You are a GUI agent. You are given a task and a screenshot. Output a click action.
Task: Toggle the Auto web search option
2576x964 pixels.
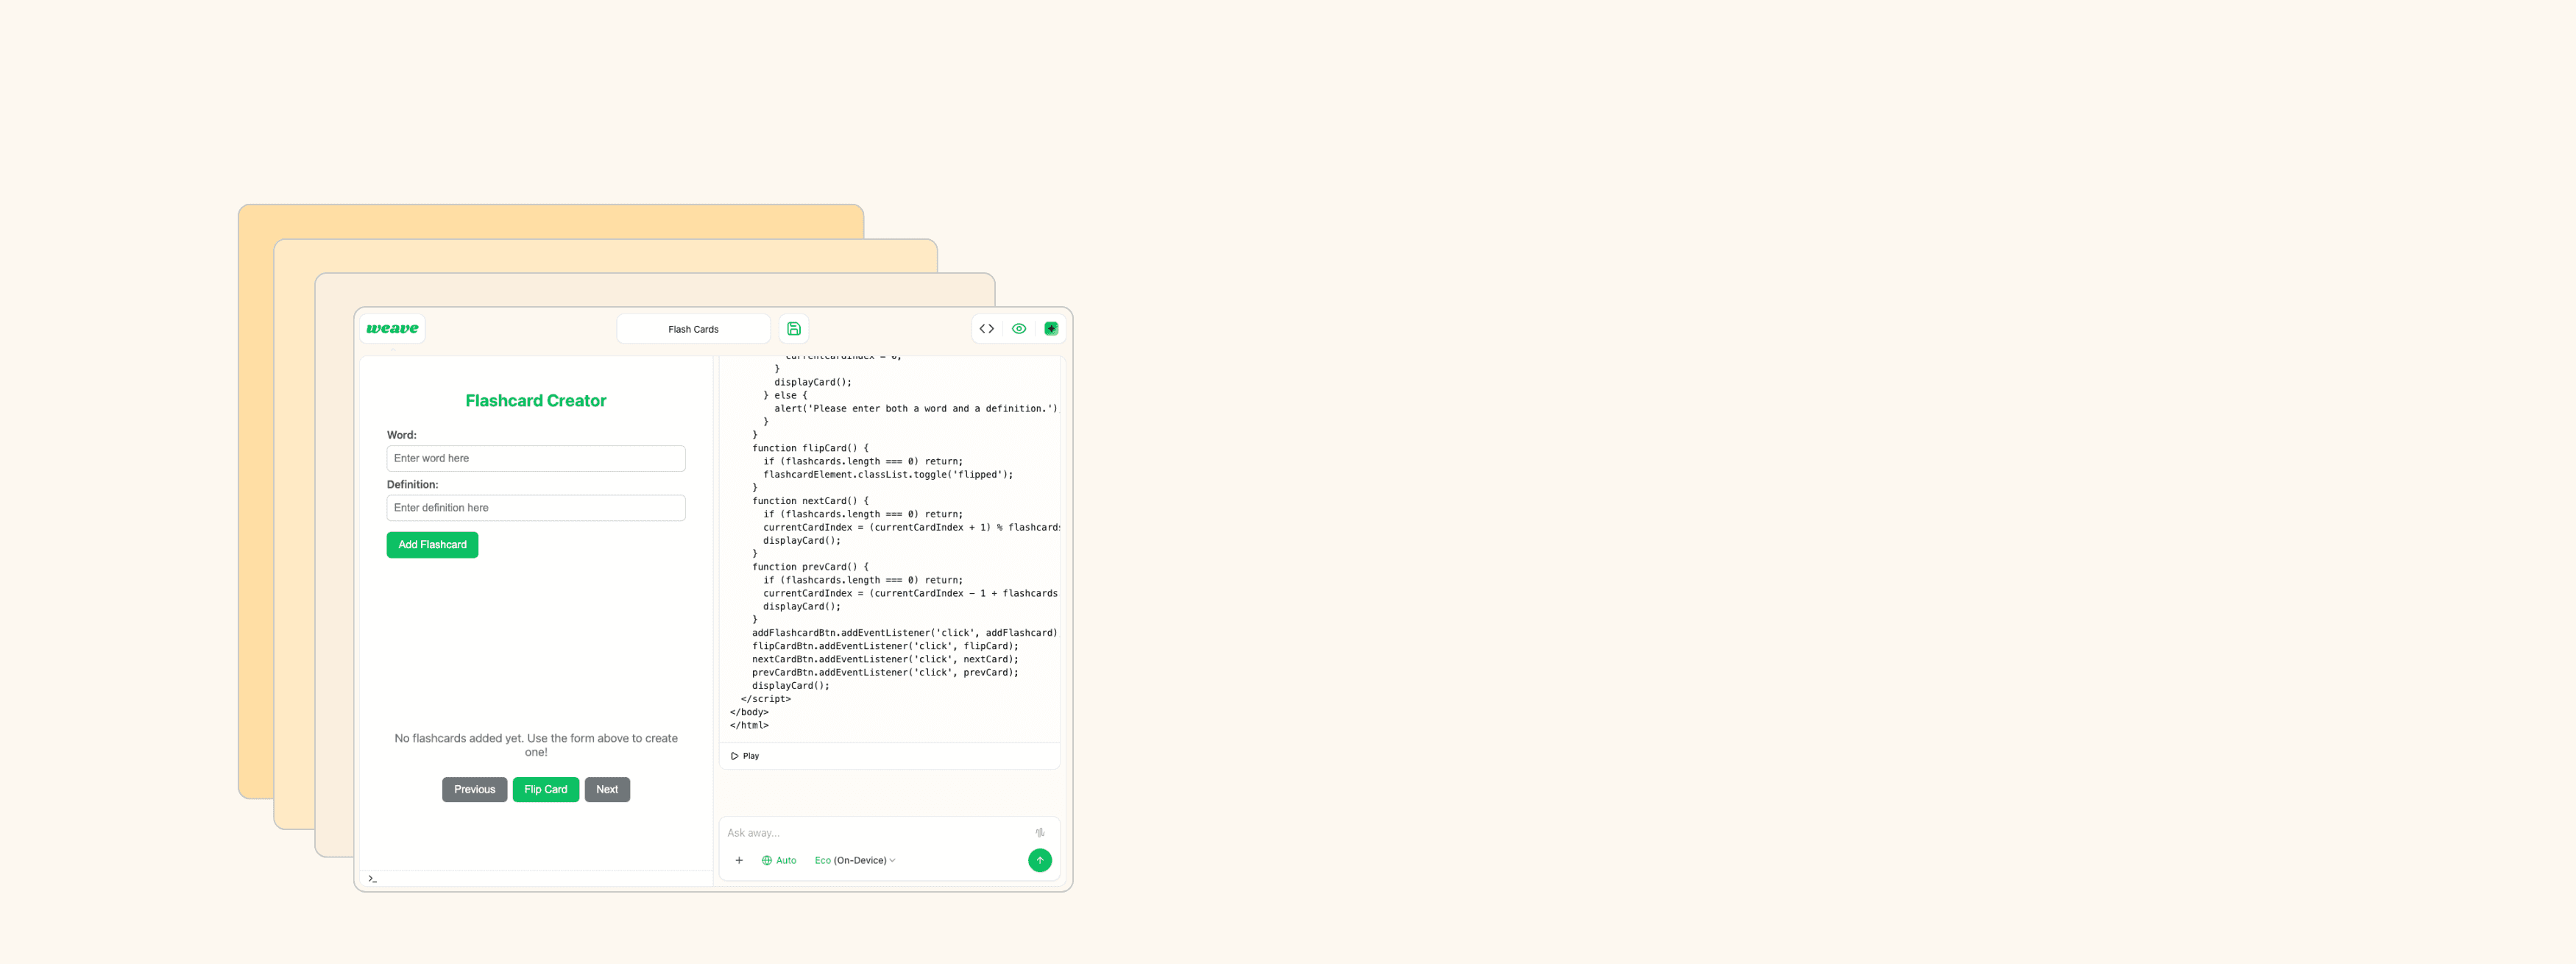[779, 860]
